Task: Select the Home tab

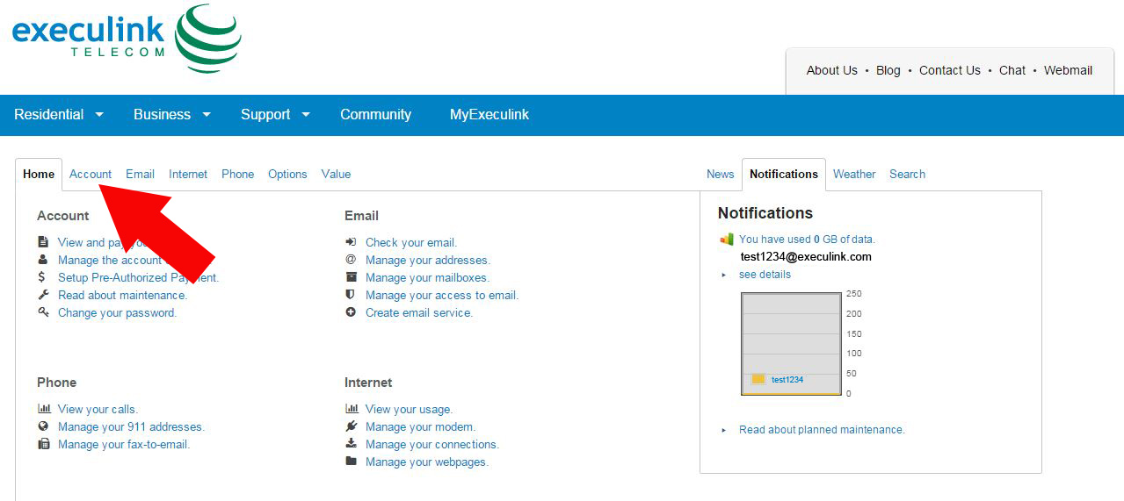Action: [x=39, y=174]
